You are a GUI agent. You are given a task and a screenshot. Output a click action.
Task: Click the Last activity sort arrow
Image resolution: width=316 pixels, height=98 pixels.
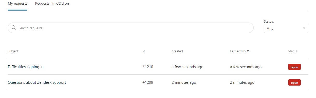pos(248,51)
